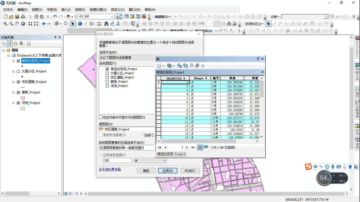Click the HTML Popup tool icon
The width and height of the screenshot is (360, 202).
(x=92, y=24)
